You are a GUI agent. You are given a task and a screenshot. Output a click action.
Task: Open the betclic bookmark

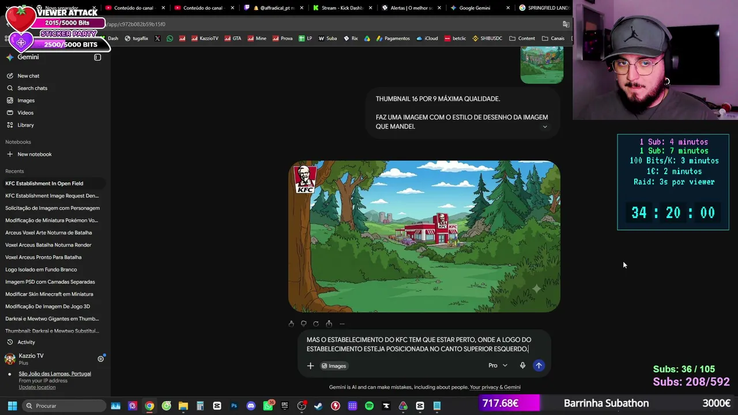point(455,39)
